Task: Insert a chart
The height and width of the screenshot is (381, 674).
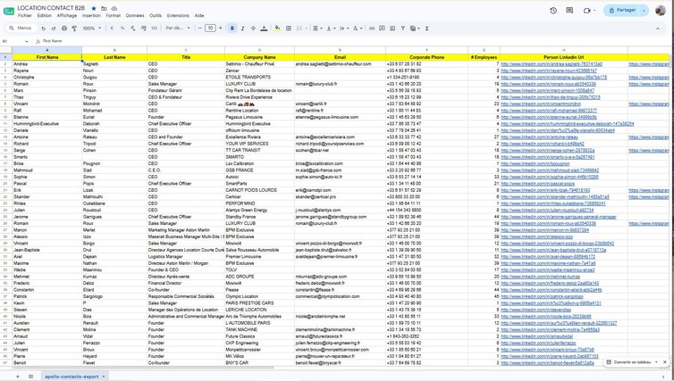Action: point(392,29)
